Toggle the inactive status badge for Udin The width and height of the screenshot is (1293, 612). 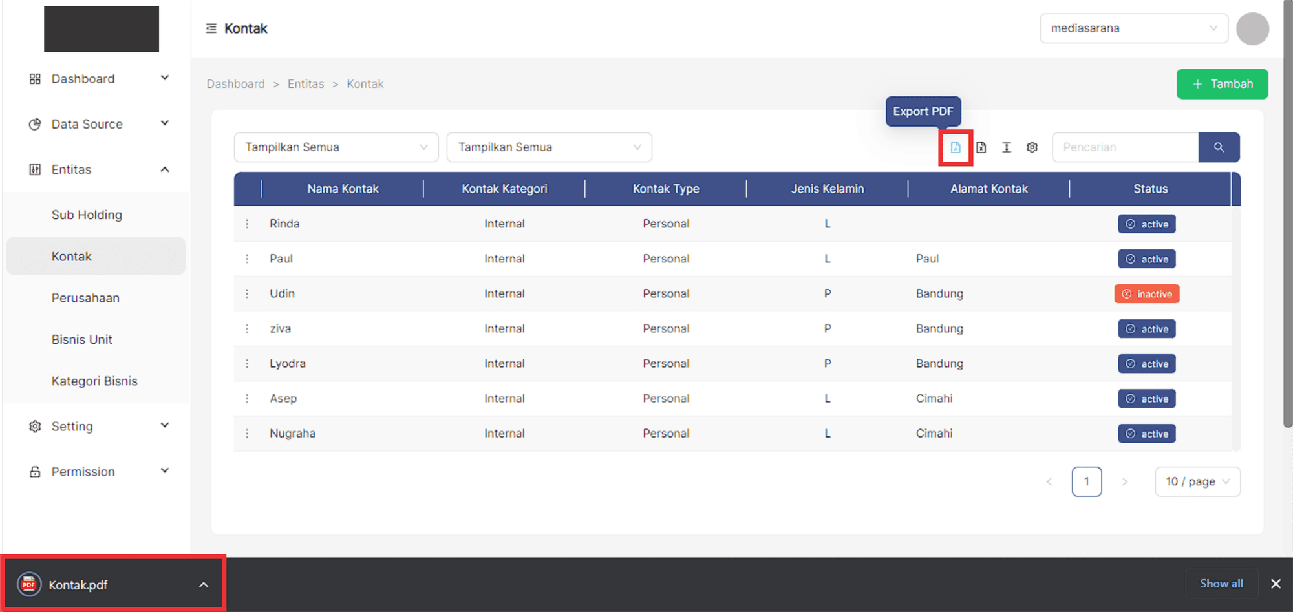(x=1146, y=294)
